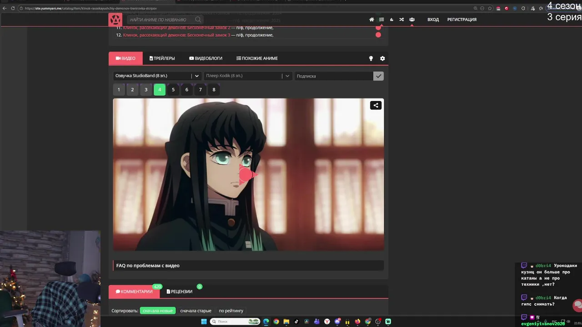Open Discord from the taskbar
Image resolution: width=582 pixels, height=327 pixels.
[337, 322]
